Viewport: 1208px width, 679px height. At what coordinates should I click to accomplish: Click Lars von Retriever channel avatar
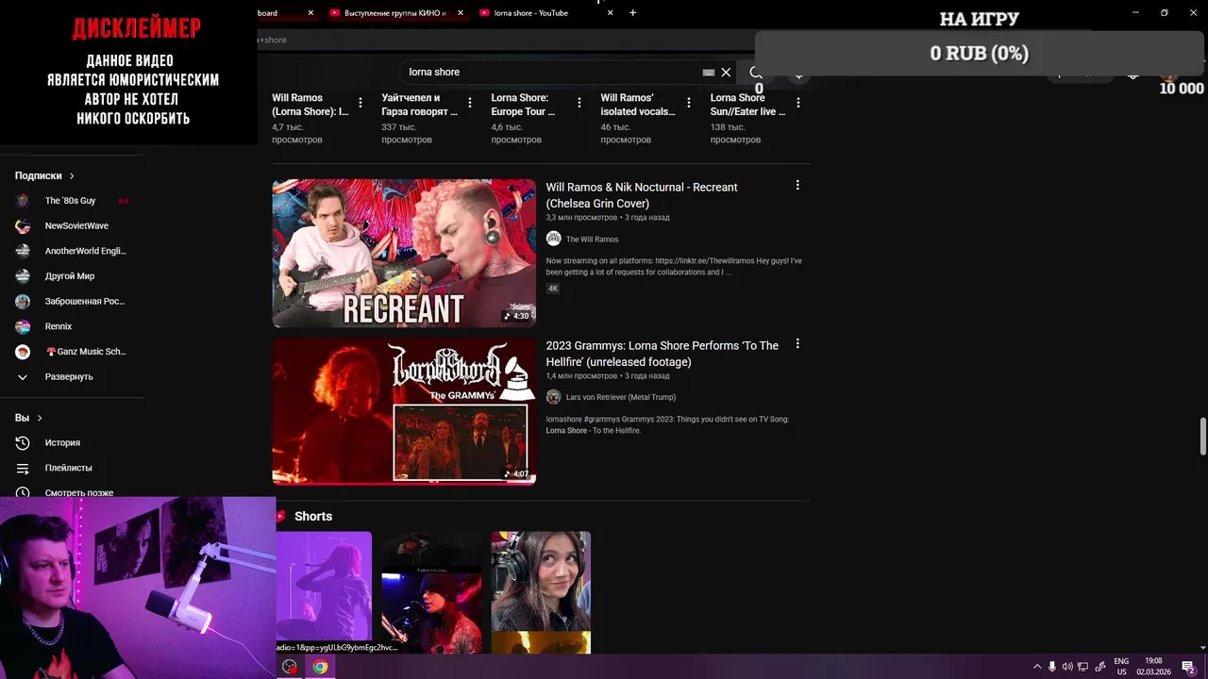point(554,397)
